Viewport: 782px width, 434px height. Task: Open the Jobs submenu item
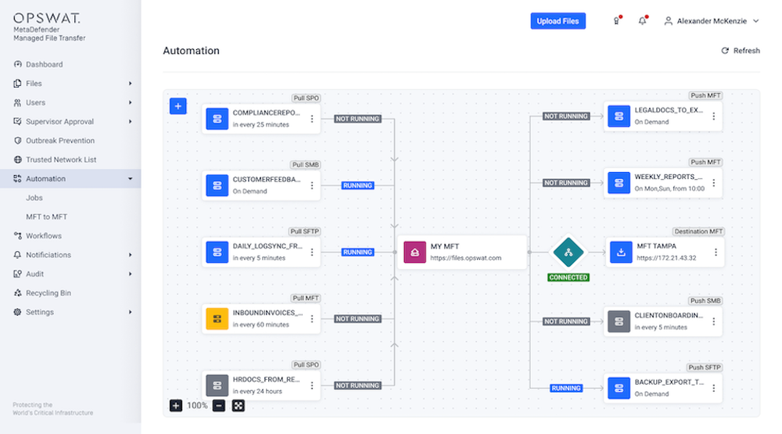pyautogui.click(x=34, y=198)
